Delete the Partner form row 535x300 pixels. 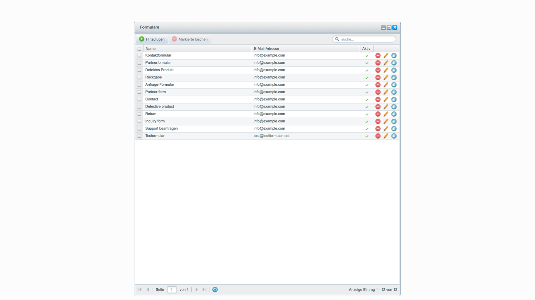pos(378,92)
